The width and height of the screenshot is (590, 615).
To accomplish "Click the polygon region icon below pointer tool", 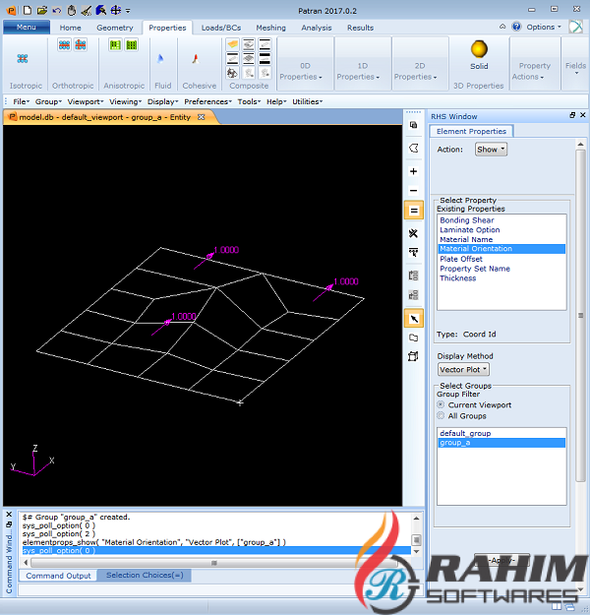I will click(x=413, y=338).
